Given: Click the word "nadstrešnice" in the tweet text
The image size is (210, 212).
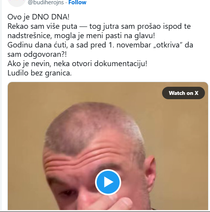Looking at the screenshot, I should (x=30, y=36).
